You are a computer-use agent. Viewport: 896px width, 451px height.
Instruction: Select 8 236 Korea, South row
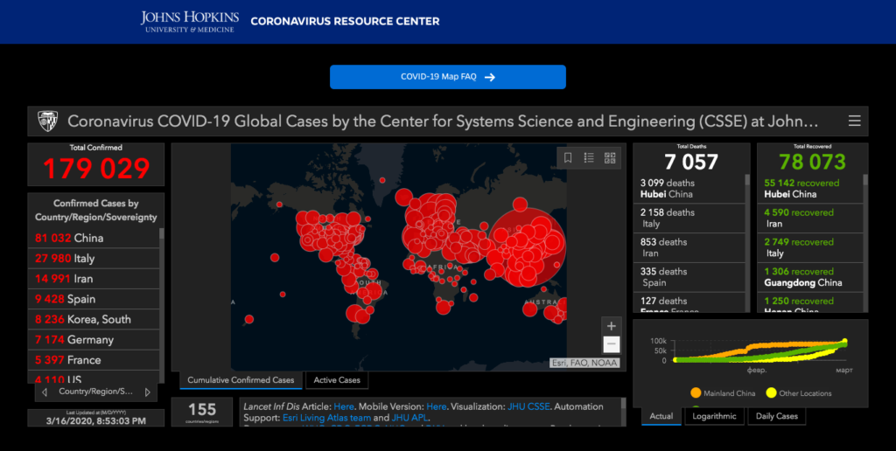tap(94, 320)
